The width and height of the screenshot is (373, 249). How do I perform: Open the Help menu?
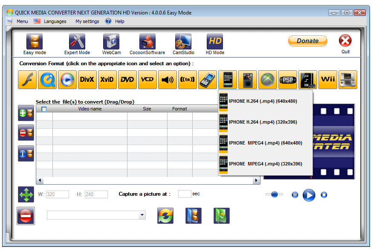(120, 21)
